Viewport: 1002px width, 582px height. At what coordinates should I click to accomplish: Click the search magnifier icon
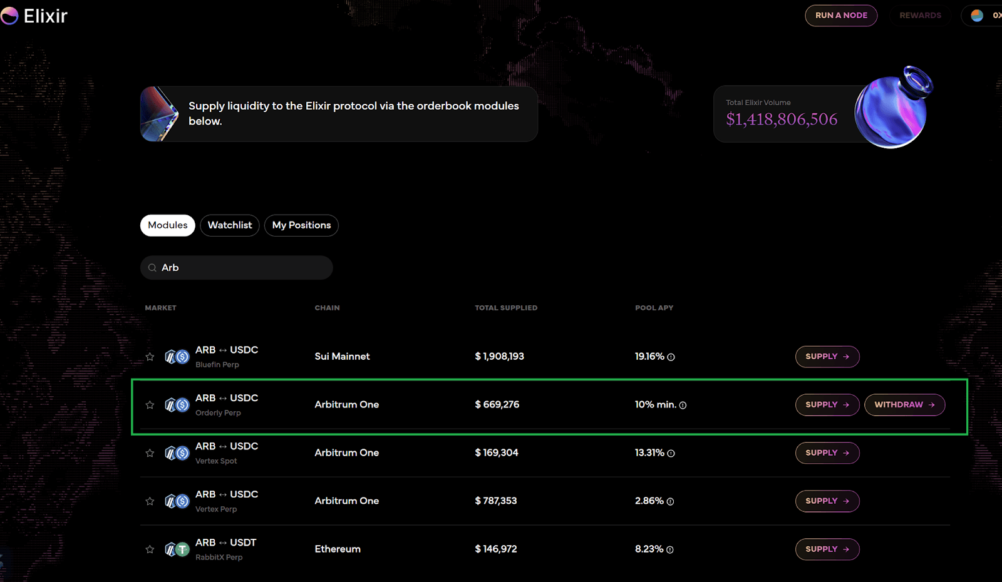pos(152,268)
